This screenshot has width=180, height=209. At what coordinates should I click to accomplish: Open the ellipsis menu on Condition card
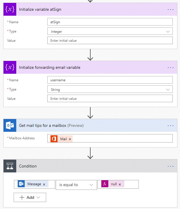170,166
